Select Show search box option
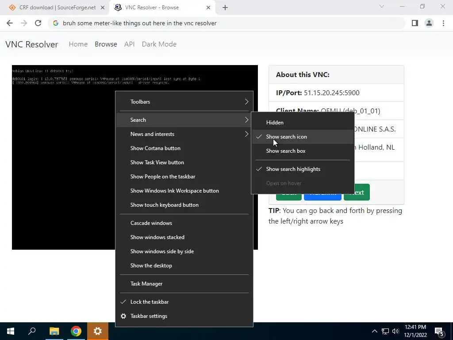 point(303,151)
